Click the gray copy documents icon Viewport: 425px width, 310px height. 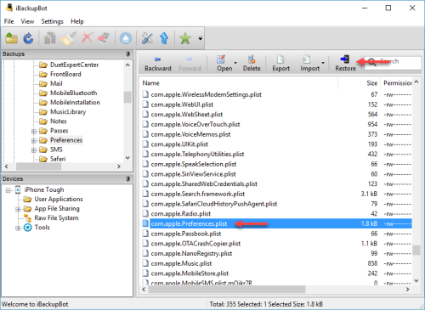click(x=50, y=38)
